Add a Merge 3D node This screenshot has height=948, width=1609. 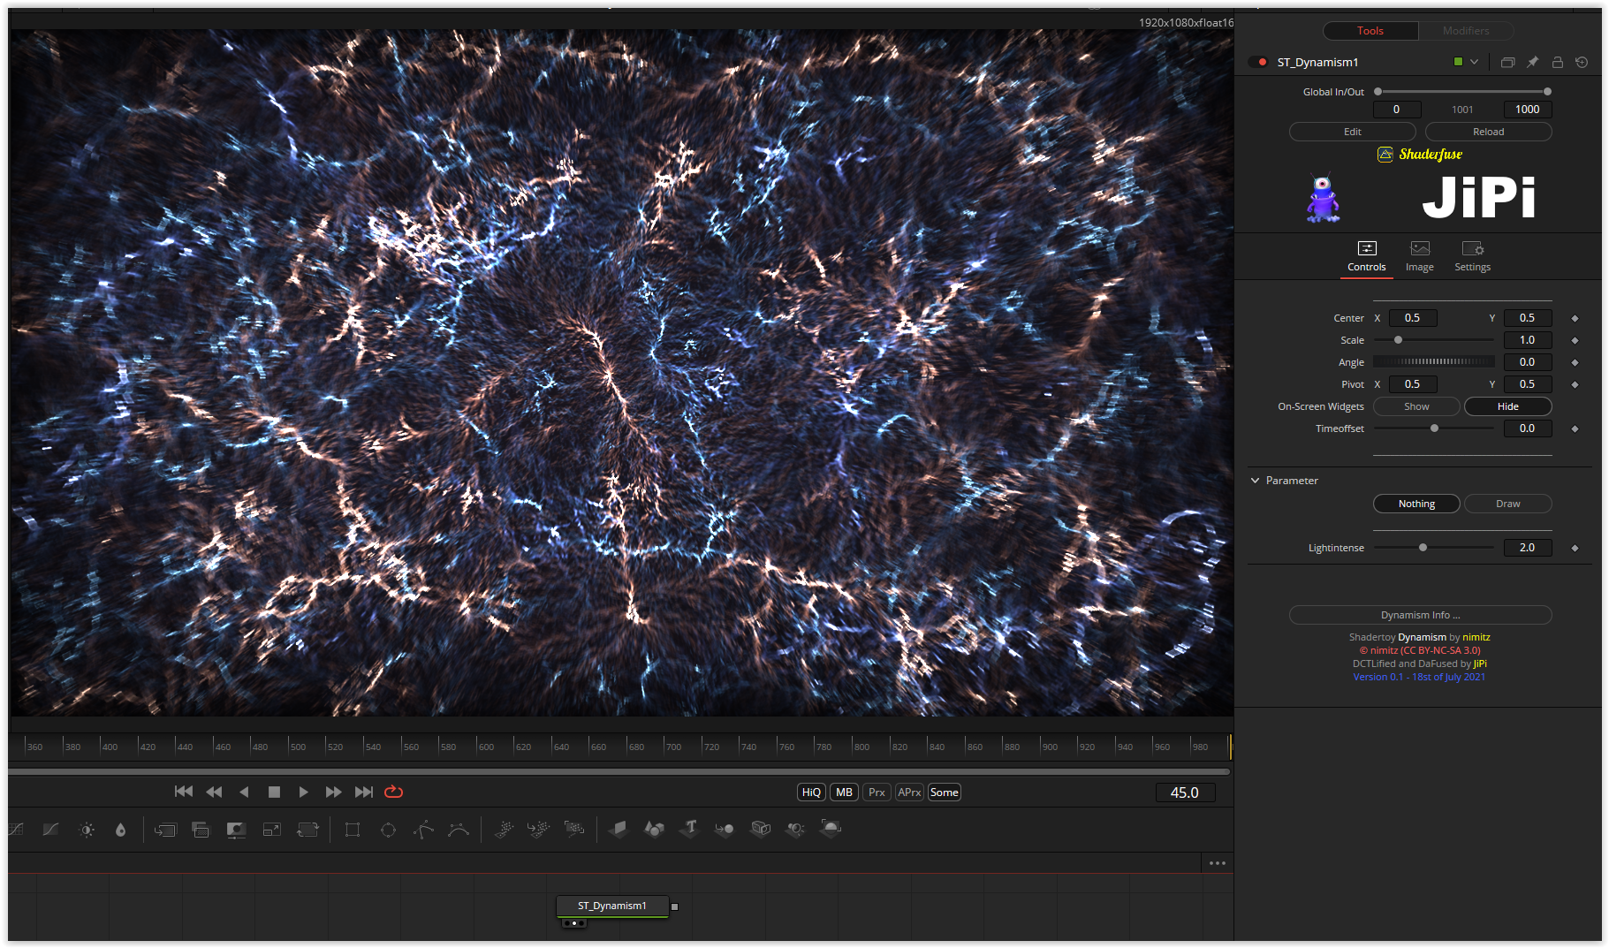click(725, 829)
